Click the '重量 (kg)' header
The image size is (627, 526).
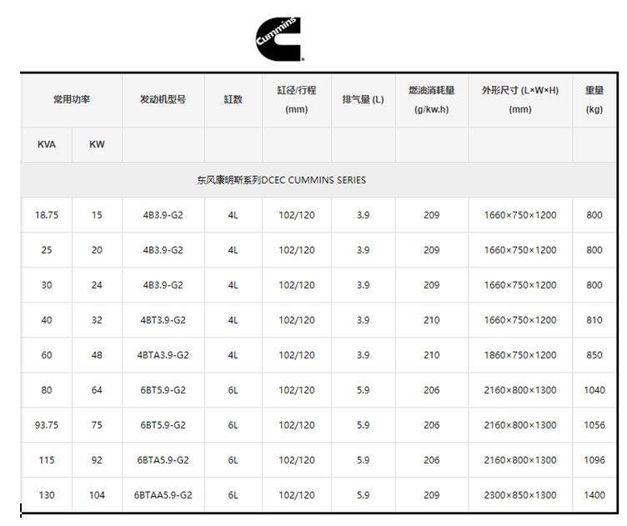tap(594, 100)
